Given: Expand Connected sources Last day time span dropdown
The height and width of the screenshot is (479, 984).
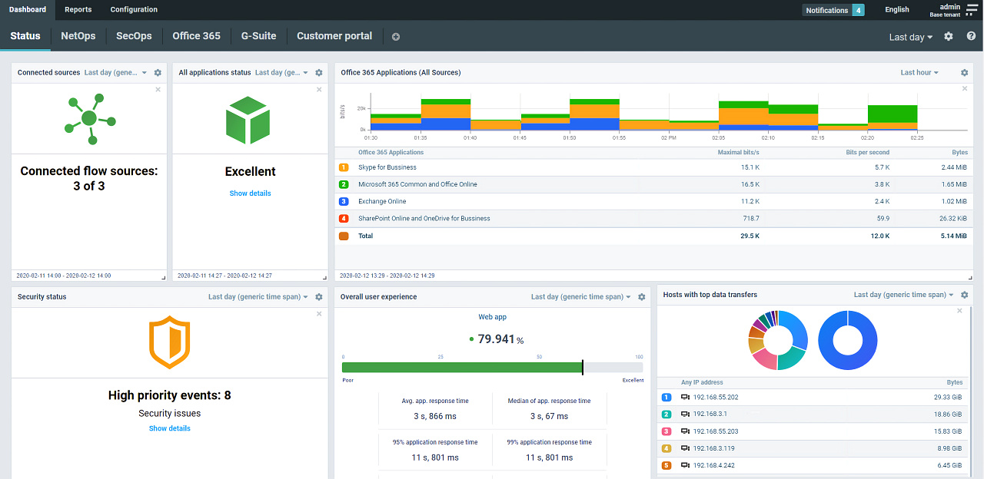Looking at the screenshot, I should tap(115, 73).
